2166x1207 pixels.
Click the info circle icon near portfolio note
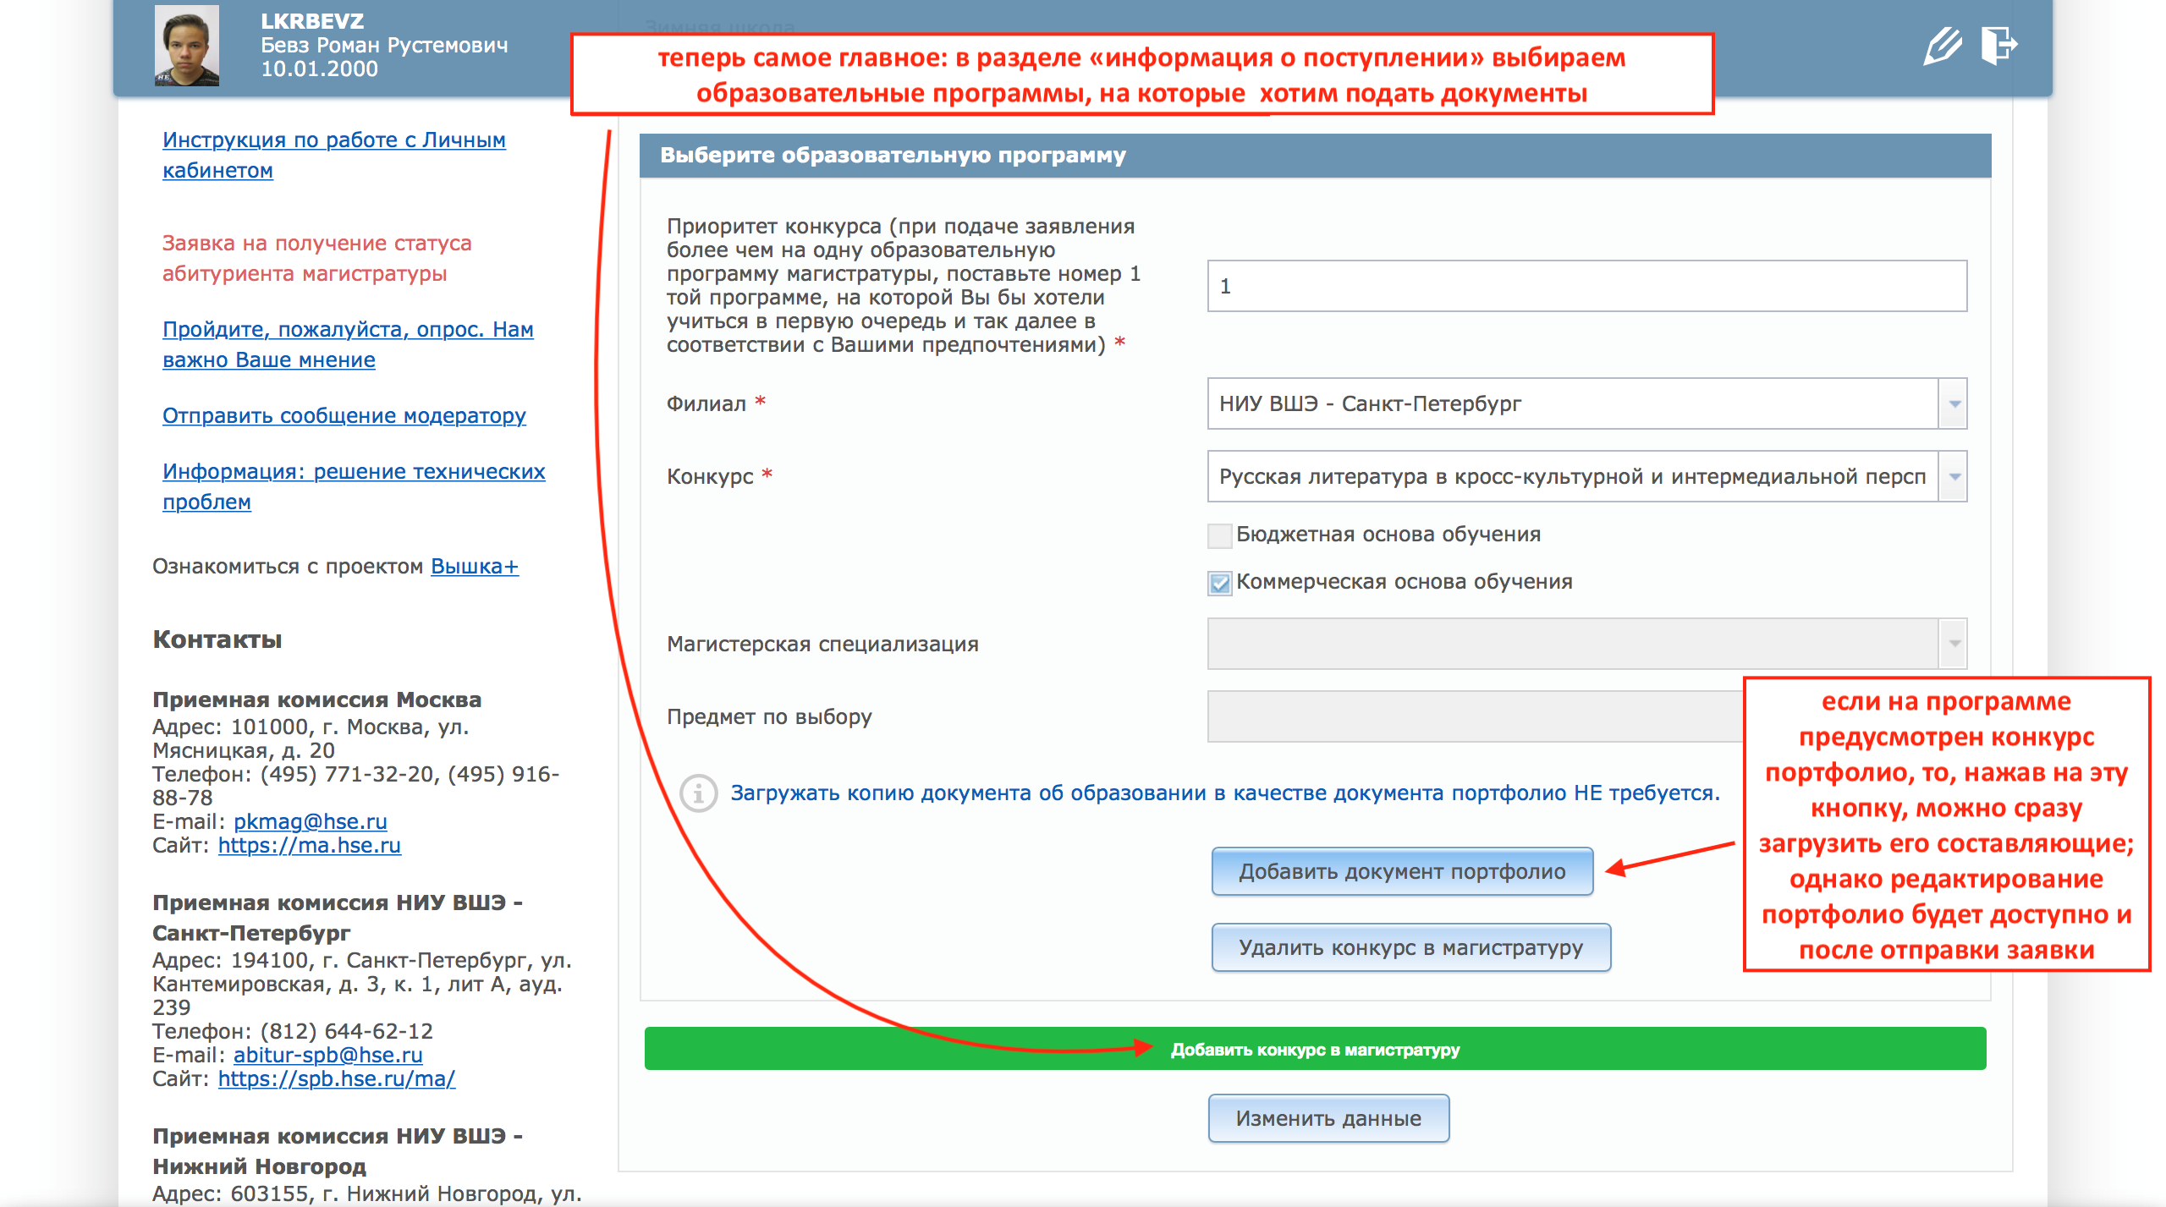[699, 793]
